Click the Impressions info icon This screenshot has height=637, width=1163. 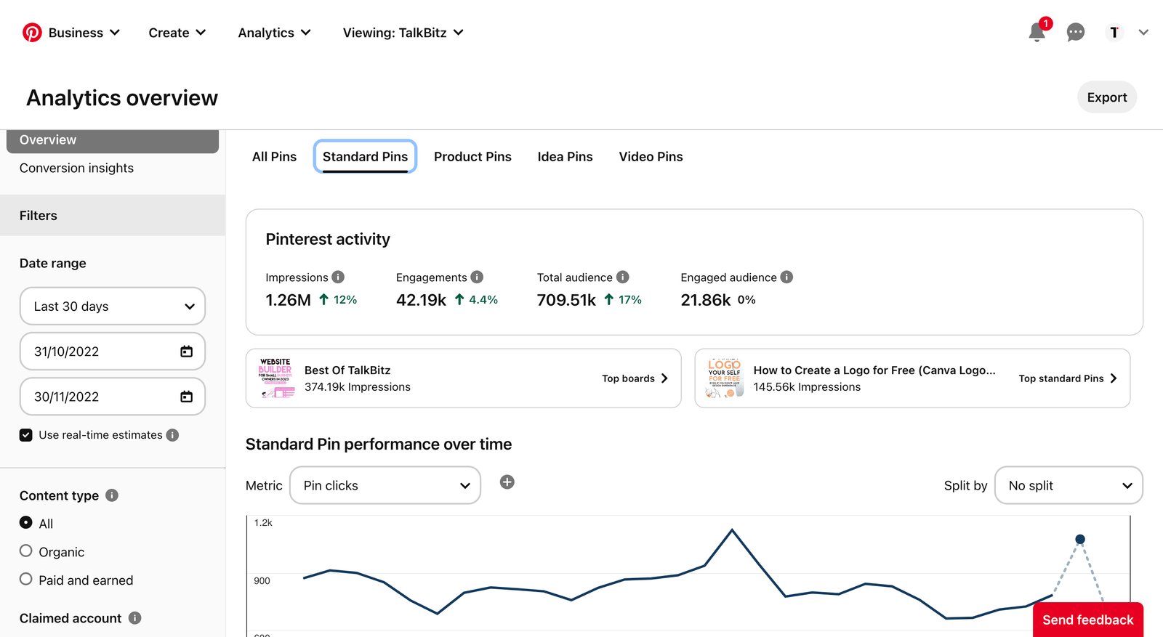338,277
